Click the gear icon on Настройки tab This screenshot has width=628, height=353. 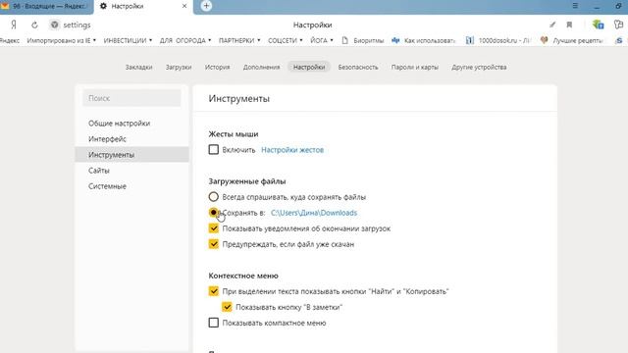click(103, 6)
